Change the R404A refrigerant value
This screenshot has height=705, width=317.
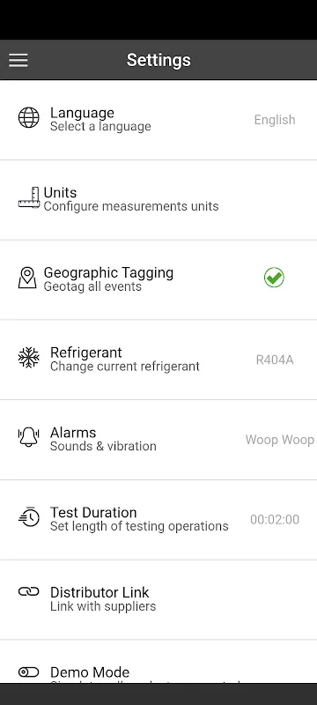point(275,360)
